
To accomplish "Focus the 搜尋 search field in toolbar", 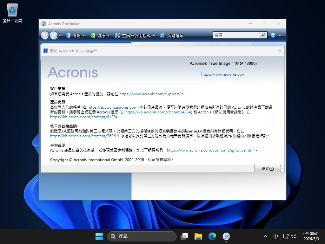I will click(x=236, y=35).
